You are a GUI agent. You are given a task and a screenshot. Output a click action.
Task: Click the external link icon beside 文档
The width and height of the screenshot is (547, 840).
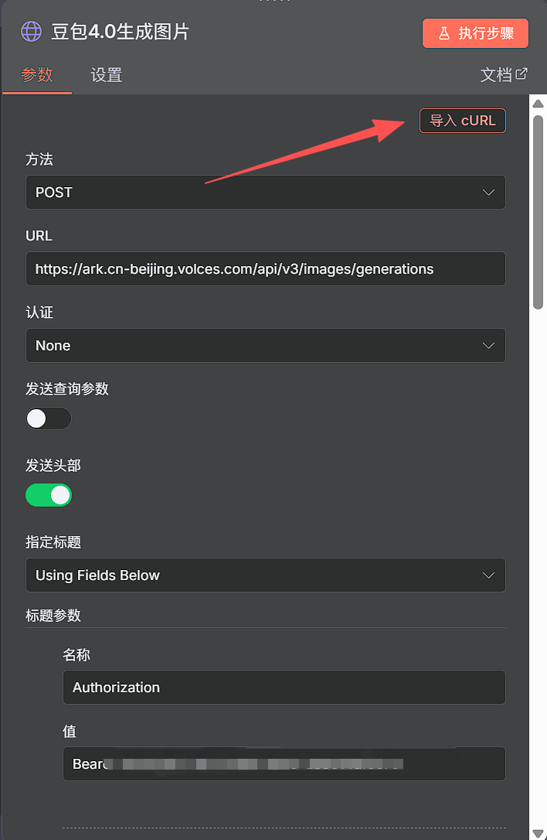click(522, 74)
